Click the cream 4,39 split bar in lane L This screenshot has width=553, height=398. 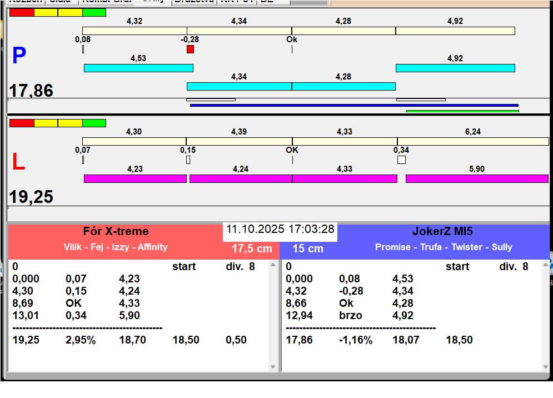(x=240, y=142)
